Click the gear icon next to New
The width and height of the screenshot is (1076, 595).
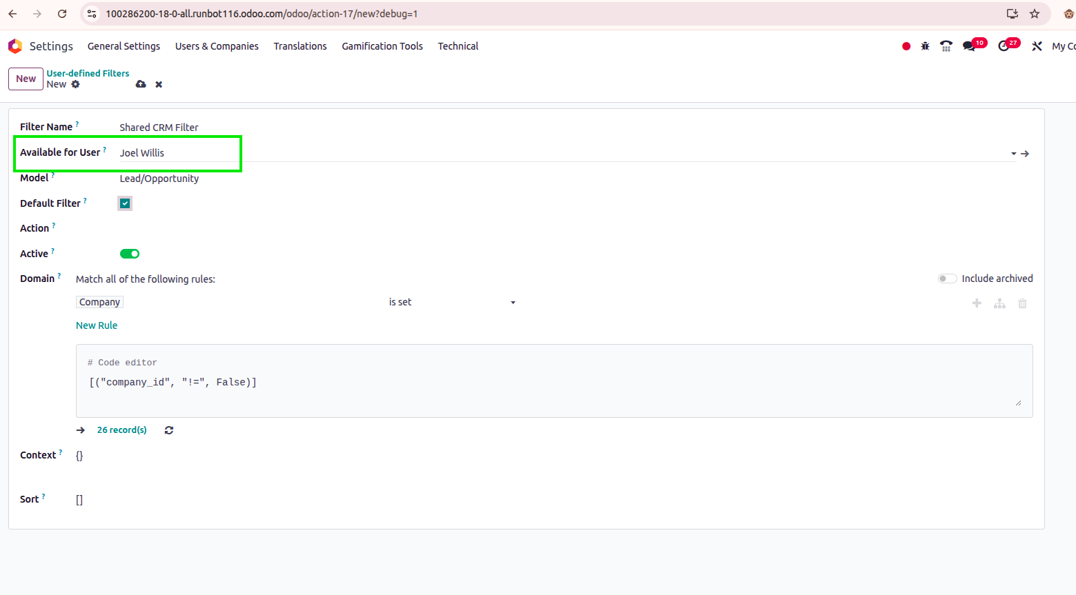point(76,84)
